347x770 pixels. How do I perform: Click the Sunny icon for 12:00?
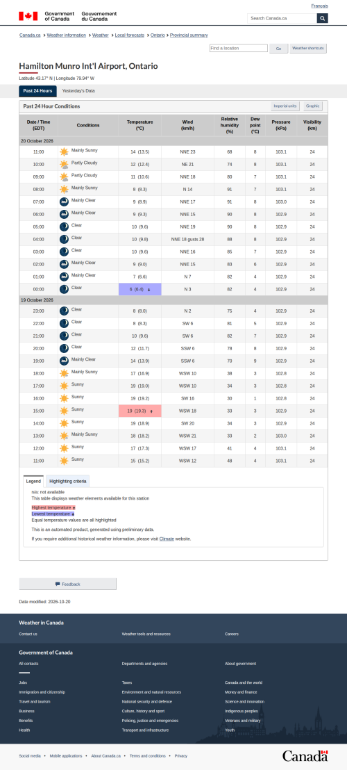(65, 448)
